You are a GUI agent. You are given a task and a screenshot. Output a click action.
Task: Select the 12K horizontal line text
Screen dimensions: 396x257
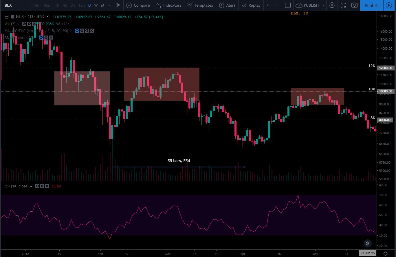(372, 66)
